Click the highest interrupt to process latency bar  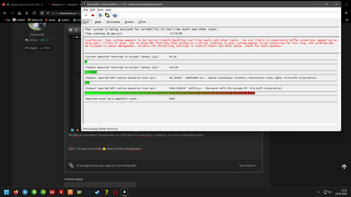coord(90,72)
